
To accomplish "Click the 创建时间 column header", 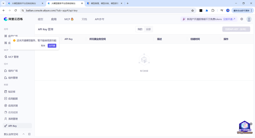I will [x=195, y=39].
